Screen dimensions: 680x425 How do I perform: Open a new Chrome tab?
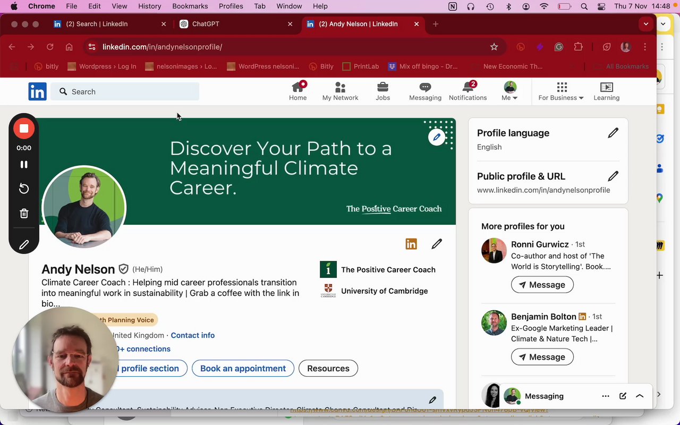click(x=436, y=24)
